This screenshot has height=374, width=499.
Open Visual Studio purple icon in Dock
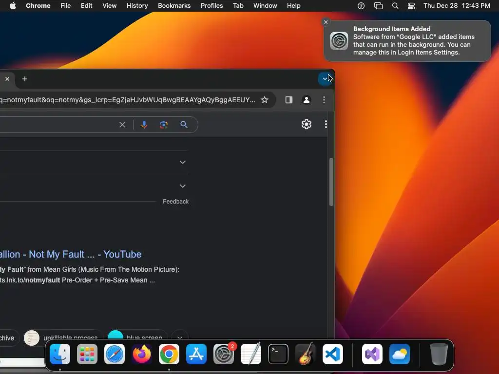[372, 354]
